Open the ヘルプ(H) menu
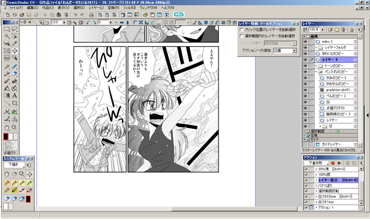 pos(168,8)
